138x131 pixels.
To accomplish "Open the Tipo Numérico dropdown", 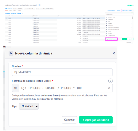I will click(x=29, y=106).
